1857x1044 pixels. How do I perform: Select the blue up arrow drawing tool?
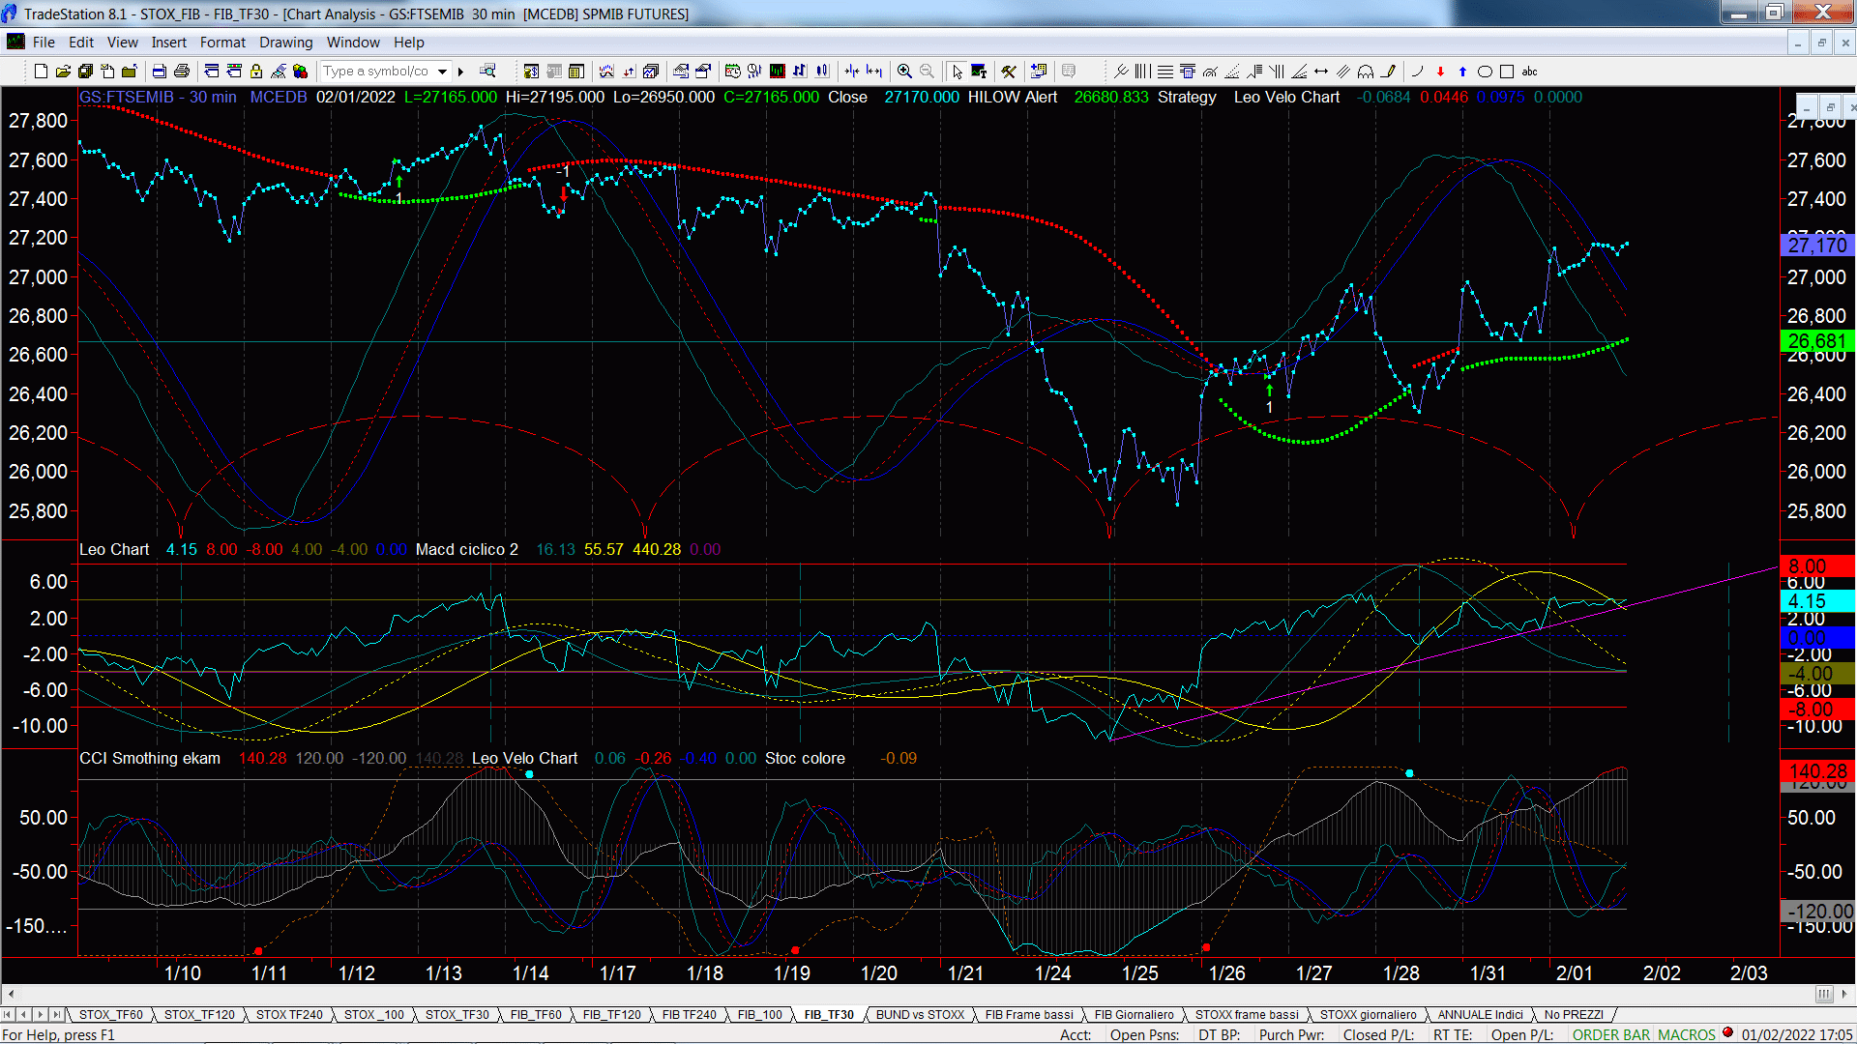pos(1462,72)
